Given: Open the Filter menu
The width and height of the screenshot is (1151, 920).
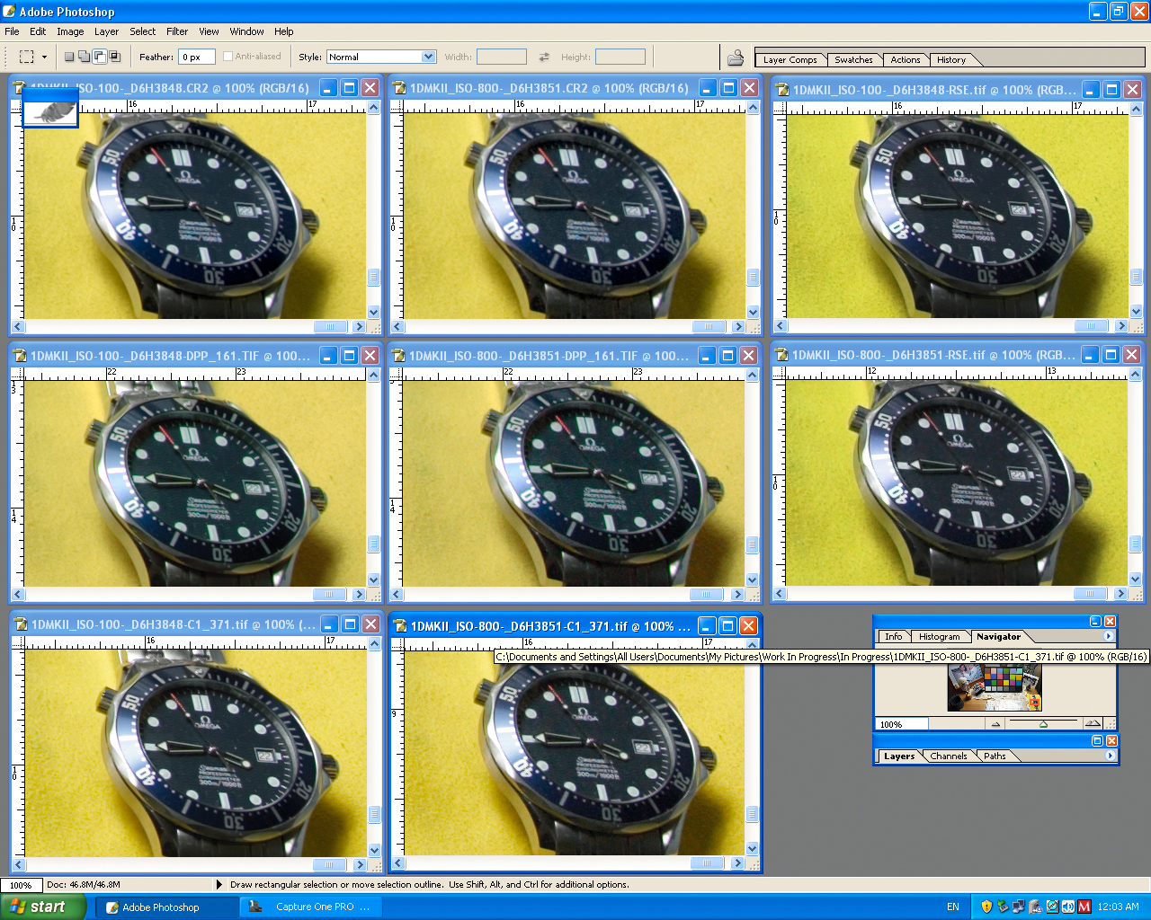Looking at the screenshot, I should [177, 31].
